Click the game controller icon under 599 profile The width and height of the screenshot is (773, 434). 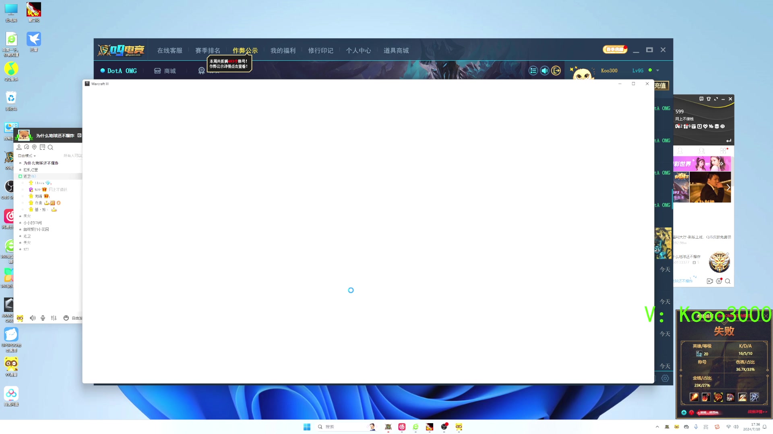[x=678, y=126]
